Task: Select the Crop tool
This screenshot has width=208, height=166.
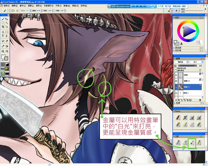Action: coord(3,27)
